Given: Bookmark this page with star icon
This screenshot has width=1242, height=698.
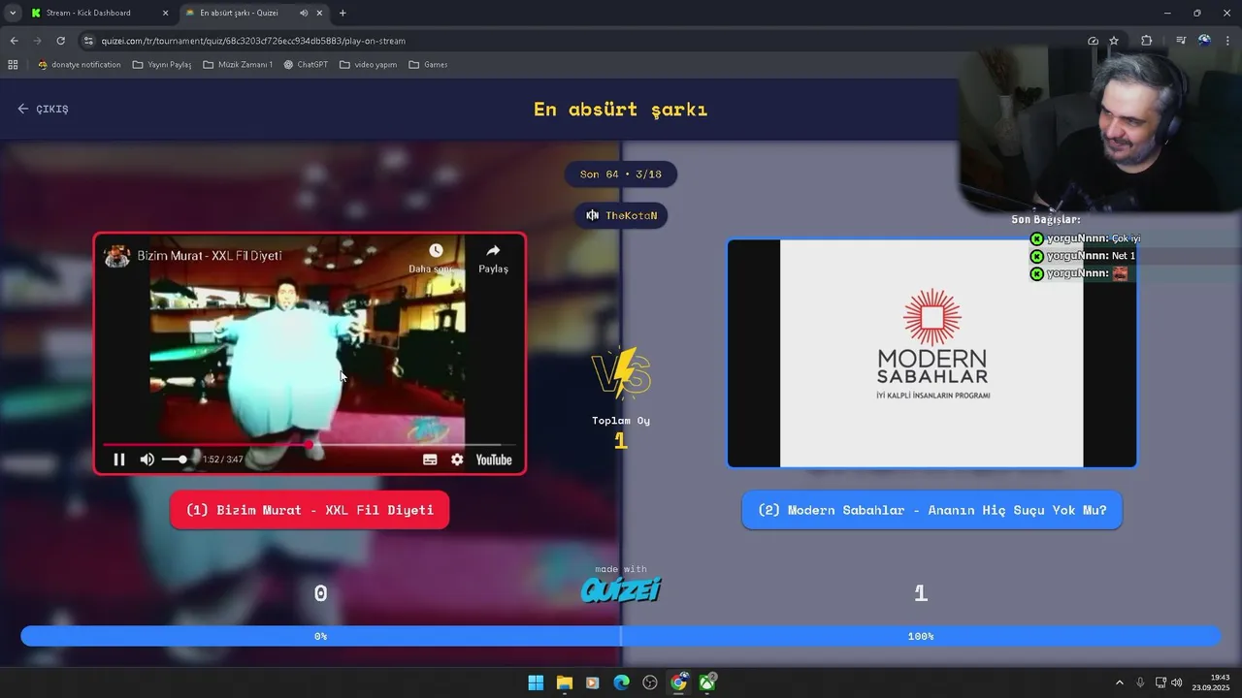Looking at the screenshot, I should pos(1114,41).
